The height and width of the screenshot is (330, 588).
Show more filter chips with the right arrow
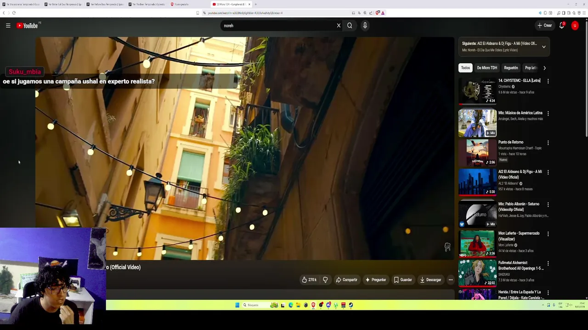tap(544, 68)
